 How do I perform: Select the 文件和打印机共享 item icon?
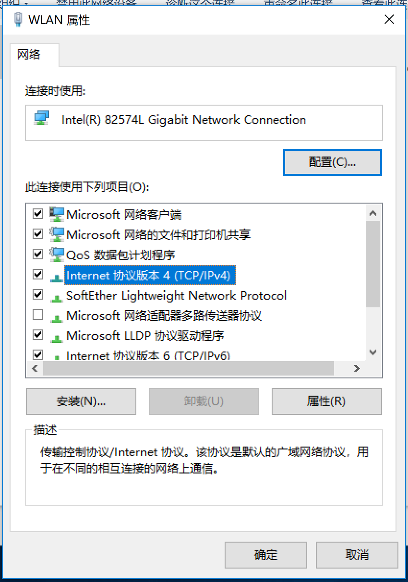tap(57, 234)
